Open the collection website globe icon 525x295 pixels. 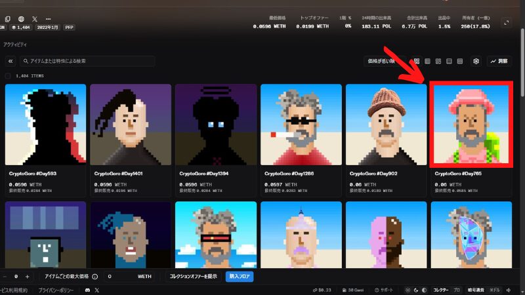point(21,19)
